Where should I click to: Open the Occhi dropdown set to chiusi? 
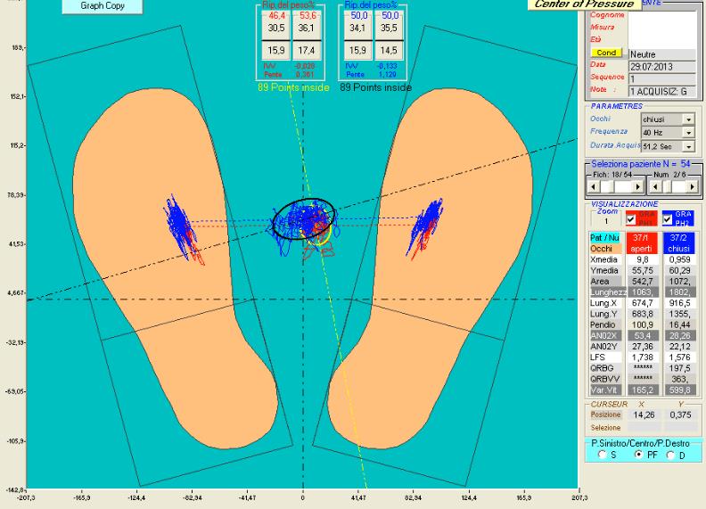point(688,119)
